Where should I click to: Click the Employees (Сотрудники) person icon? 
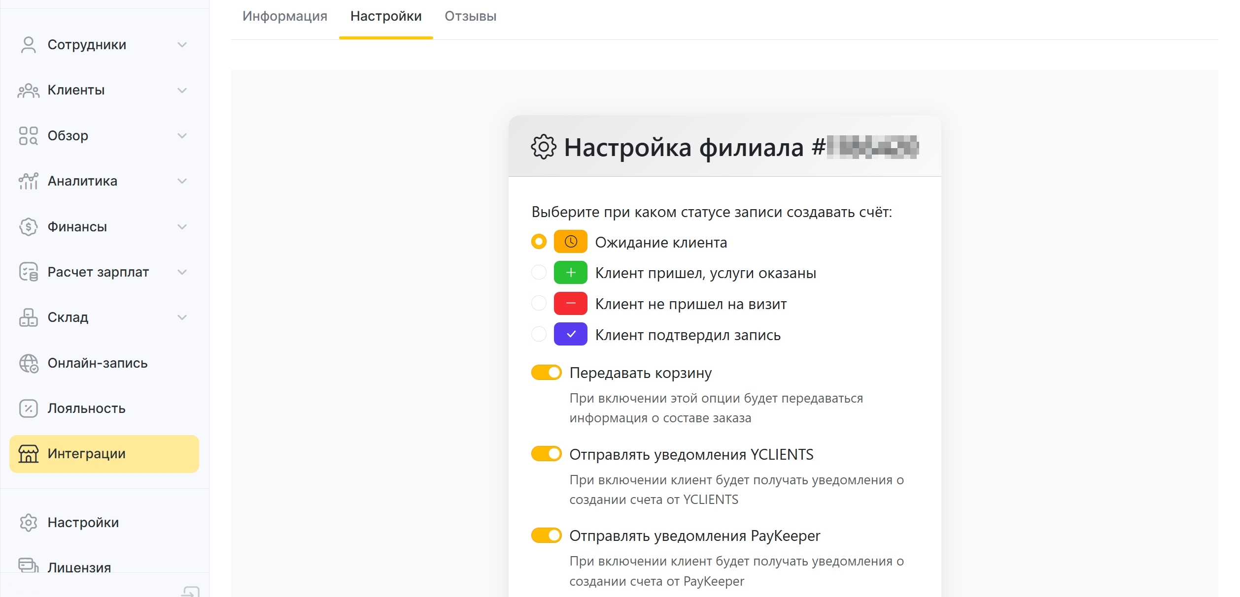coord(29,45)
